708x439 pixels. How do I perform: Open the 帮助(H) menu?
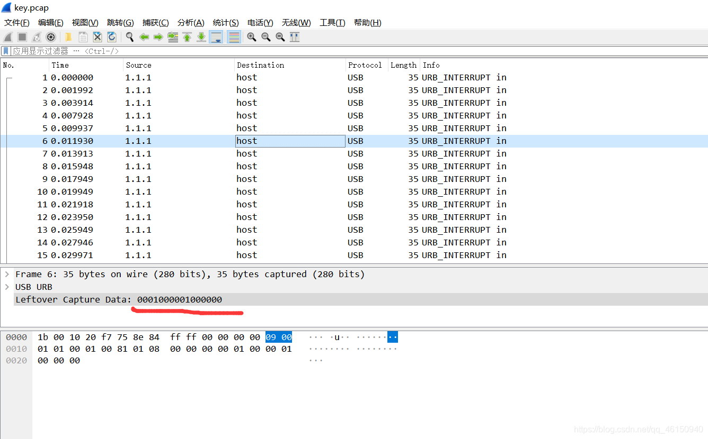(367, 23)
